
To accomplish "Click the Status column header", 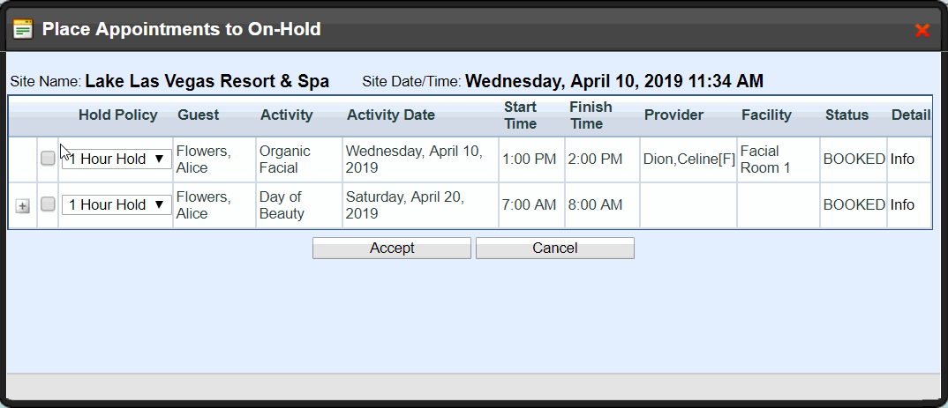I will pos(846,115).
